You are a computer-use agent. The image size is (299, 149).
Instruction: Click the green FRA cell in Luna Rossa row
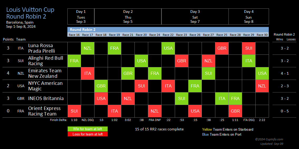pyautogui.click(x=114, y=48)
